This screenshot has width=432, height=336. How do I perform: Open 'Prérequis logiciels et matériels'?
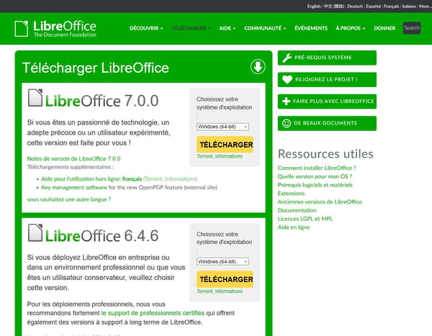pyautogui.click(x=315, y=185)
